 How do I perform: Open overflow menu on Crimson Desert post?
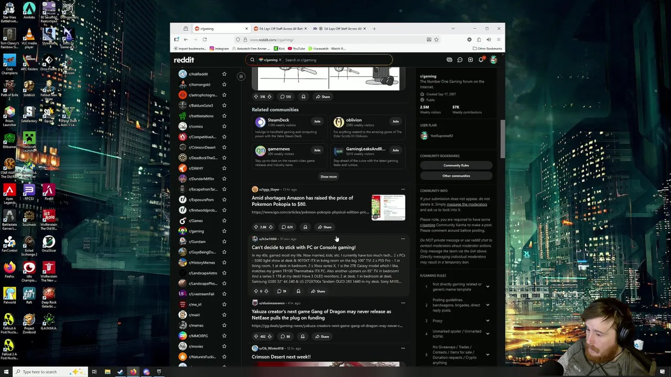point(403,348)
